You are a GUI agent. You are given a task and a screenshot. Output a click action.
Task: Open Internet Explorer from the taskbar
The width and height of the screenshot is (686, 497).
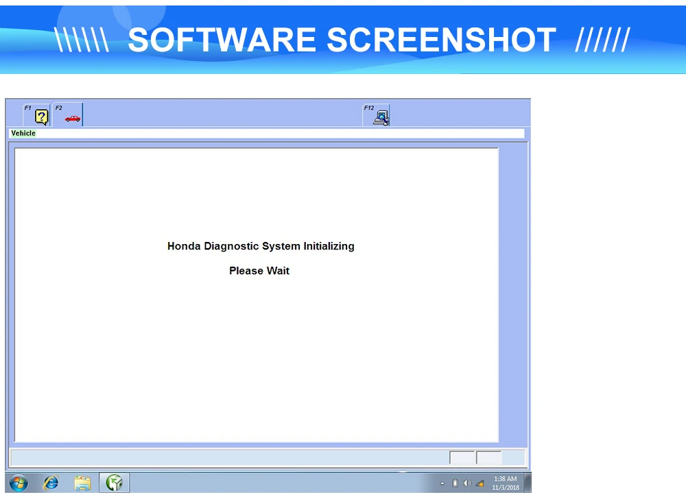pos(51,483)
